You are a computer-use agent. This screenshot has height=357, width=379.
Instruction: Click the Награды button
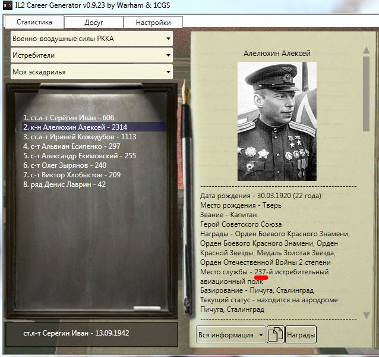click(301, 334)
